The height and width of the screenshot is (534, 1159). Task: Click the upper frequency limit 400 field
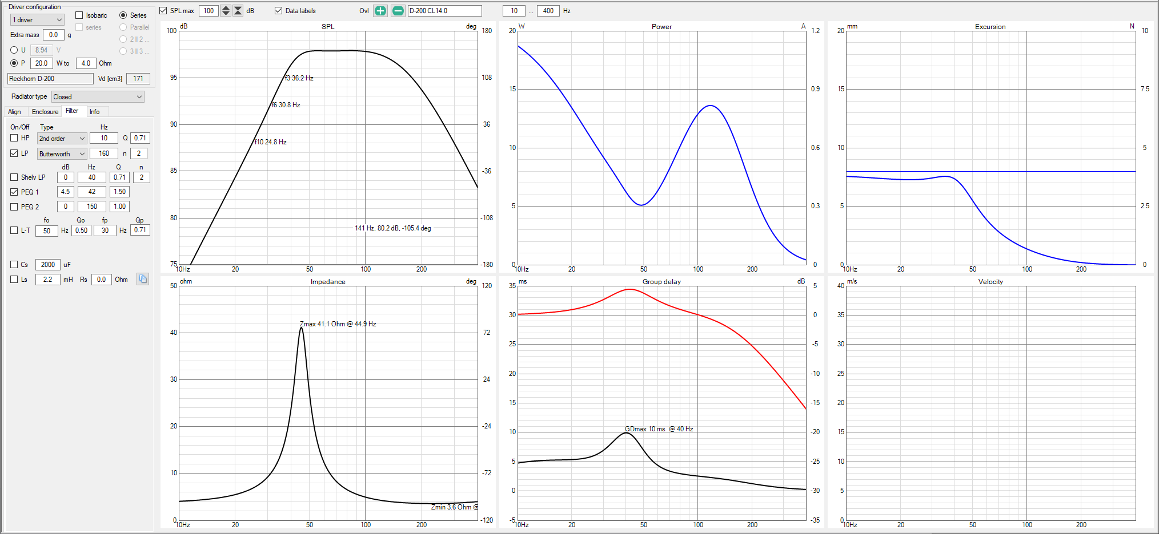pyautogui.click(x=548, y=11)
